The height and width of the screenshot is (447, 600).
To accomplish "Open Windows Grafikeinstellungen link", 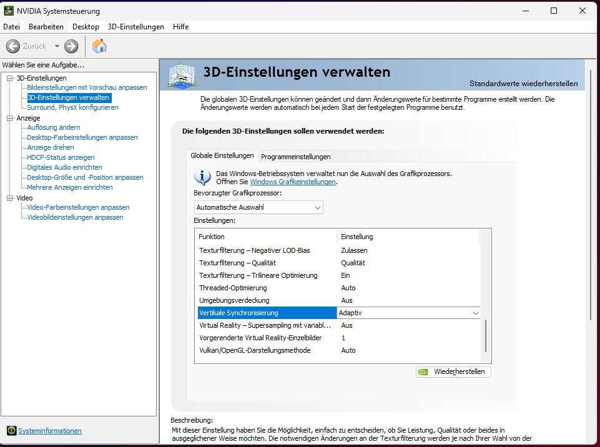I will [x=293, y=182].
